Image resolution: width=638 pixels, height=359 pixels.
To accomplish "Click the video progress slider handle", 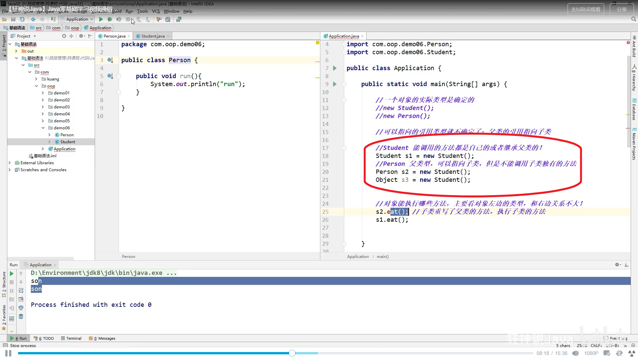I will [292, 353].
